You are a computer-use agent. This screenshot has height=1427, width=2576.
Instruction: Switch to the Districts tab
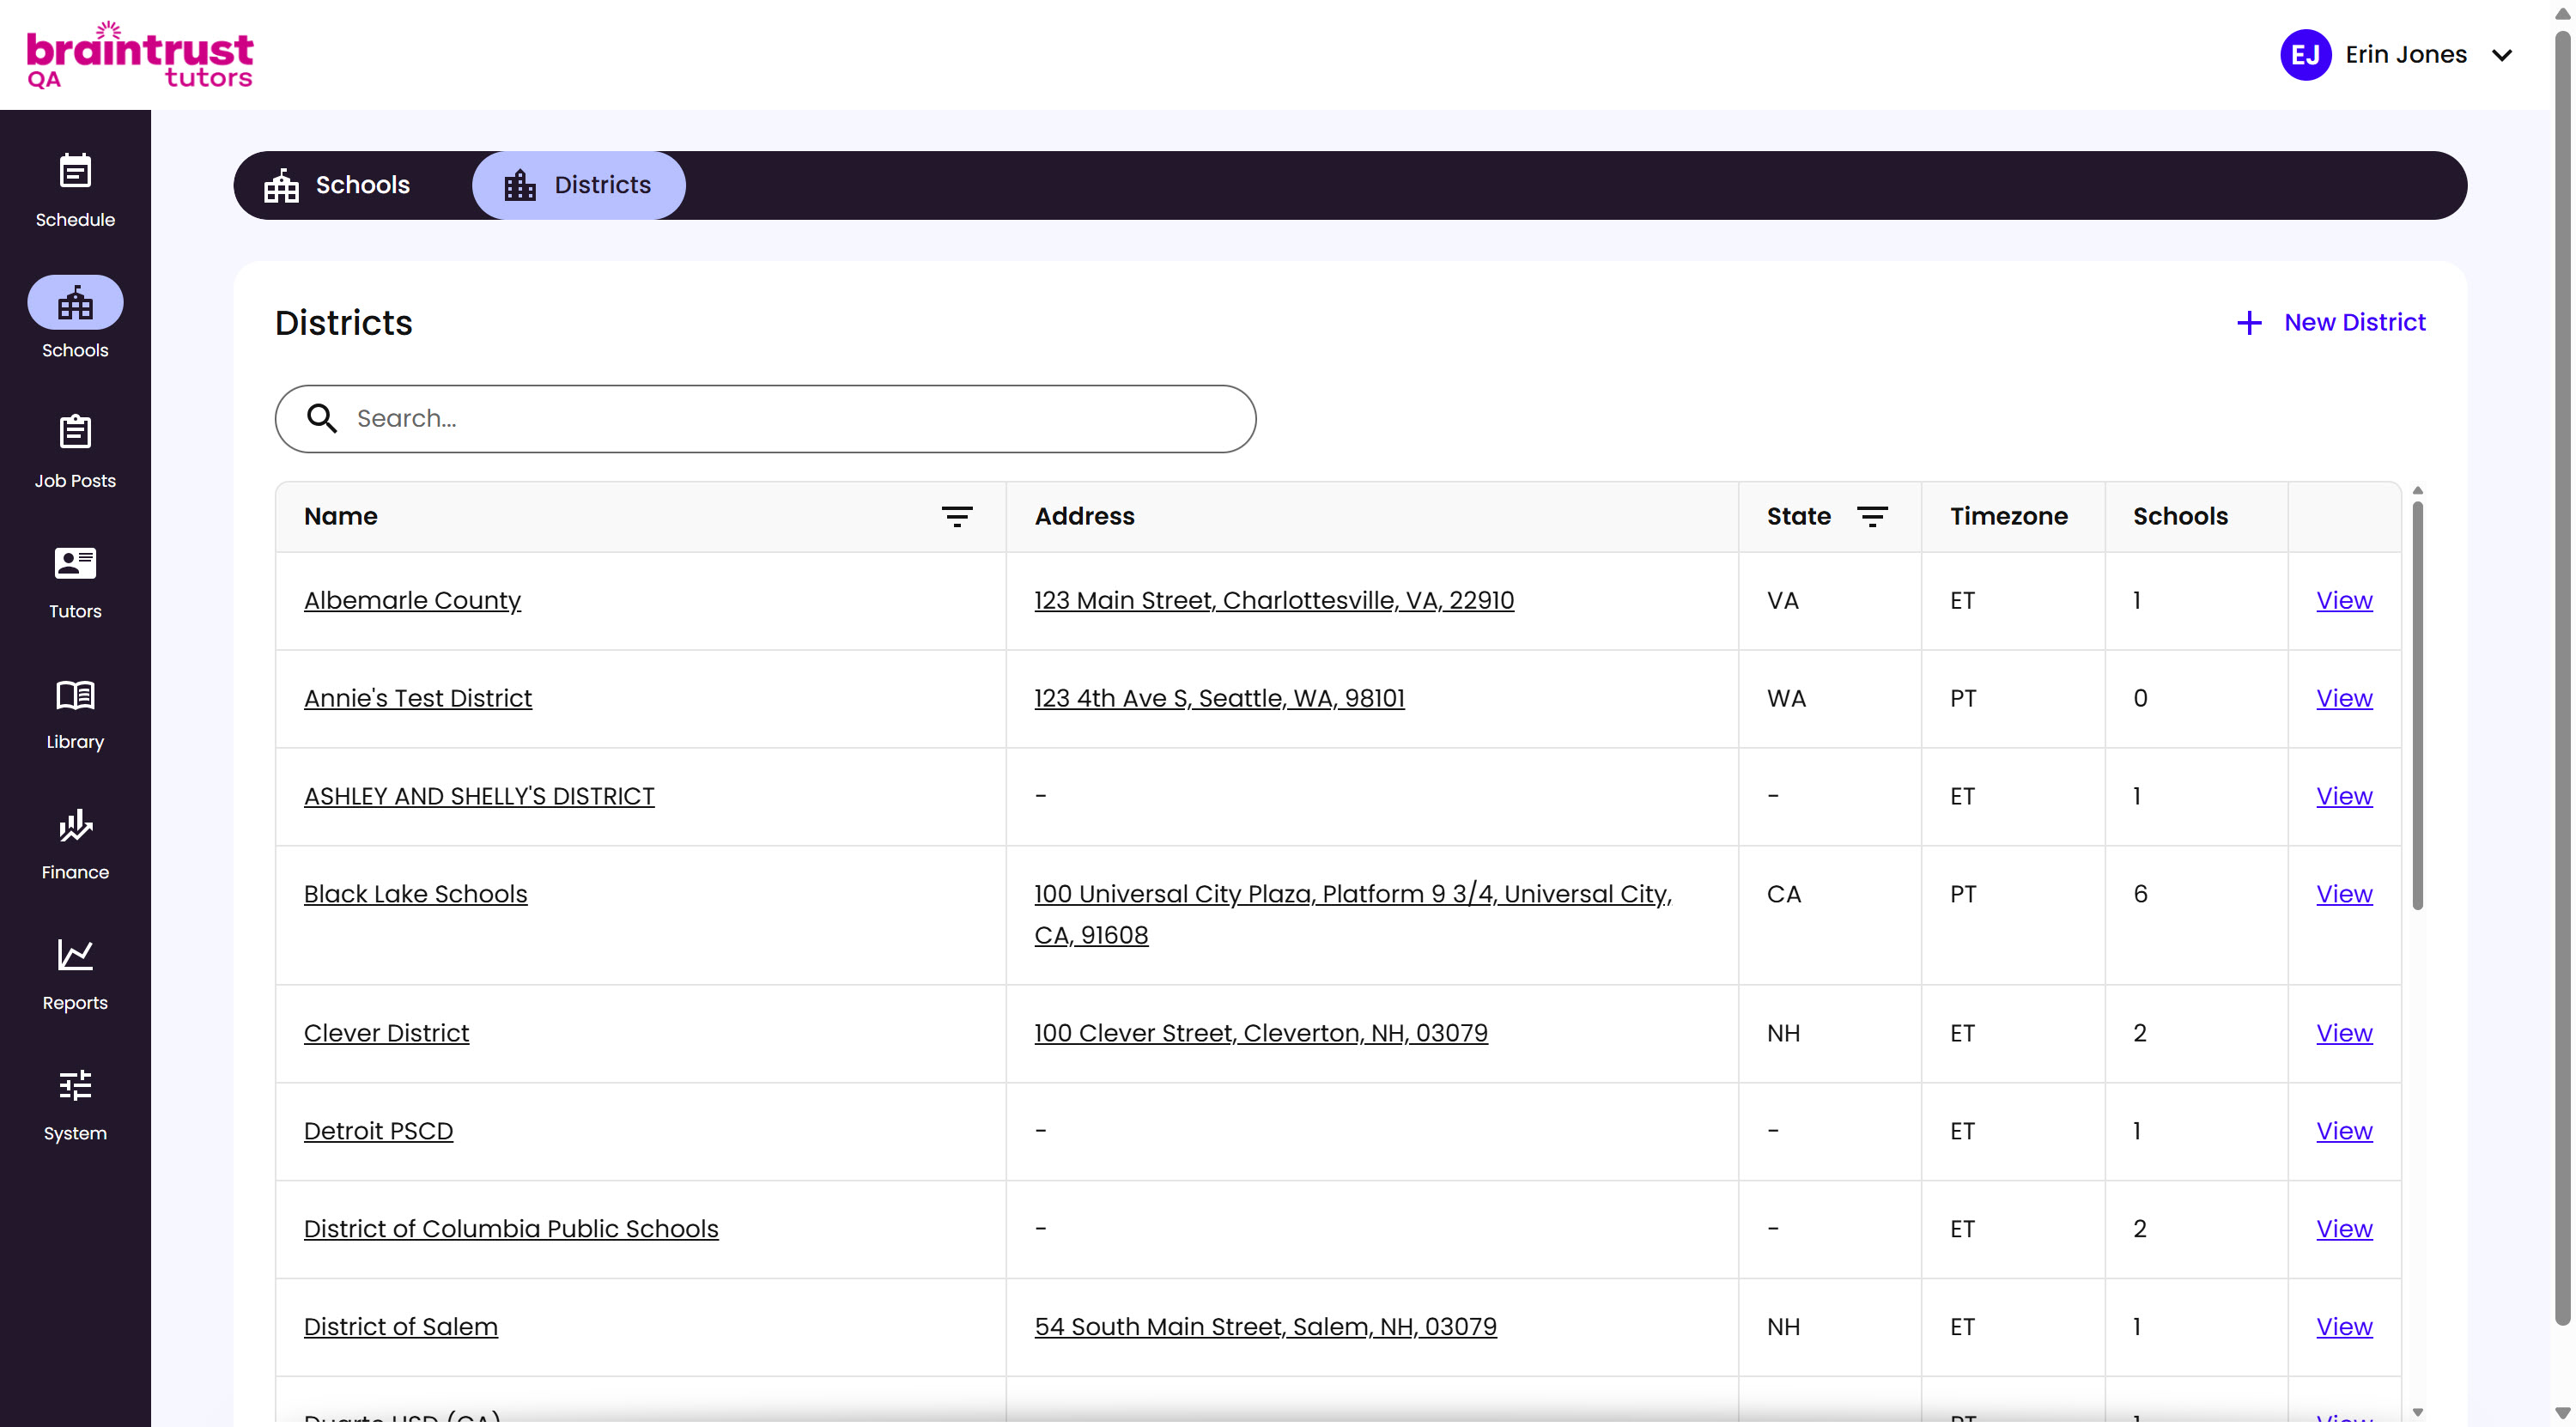[x=578, y=185]
